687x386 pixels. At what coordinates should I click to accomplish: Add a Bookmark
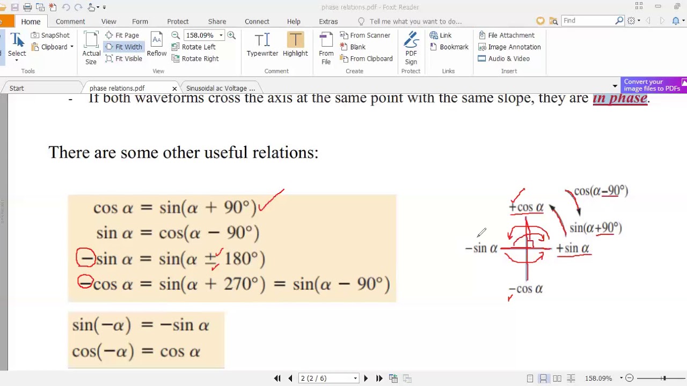(x=449, y=47)
